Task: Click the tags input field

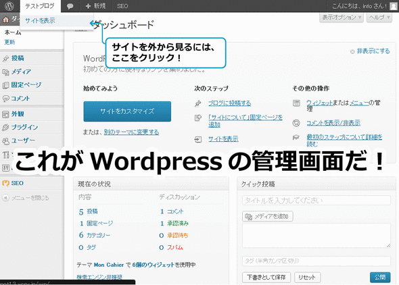Action: [316, 261]
